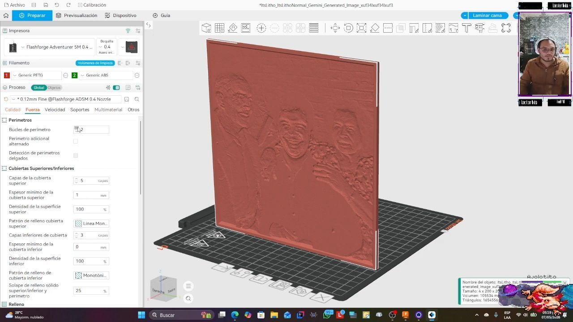Open Laminar cama dropdown arrow

pyautogui.click(x=464, y=15)
